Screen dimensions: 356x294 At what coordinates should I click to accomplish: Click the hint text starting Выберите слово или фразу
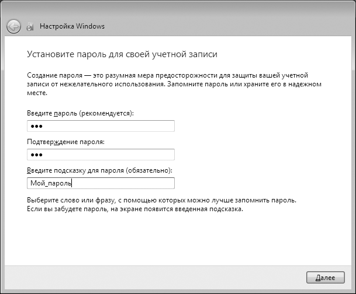[x=162, y=205]
